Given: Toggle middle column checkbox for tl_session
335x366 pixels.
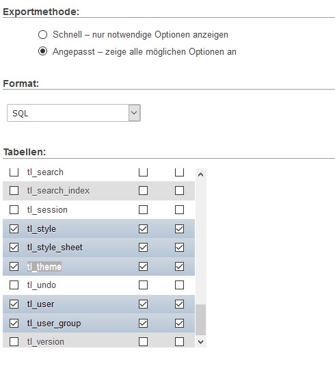Looking at the screenshot, I should click(144, 209).
